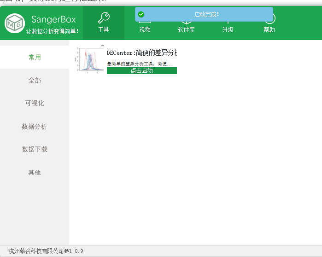The width and height of the screenshot is (322, 257).
Task: Open the 数据下载 category
Action: (x=35, y=149)
